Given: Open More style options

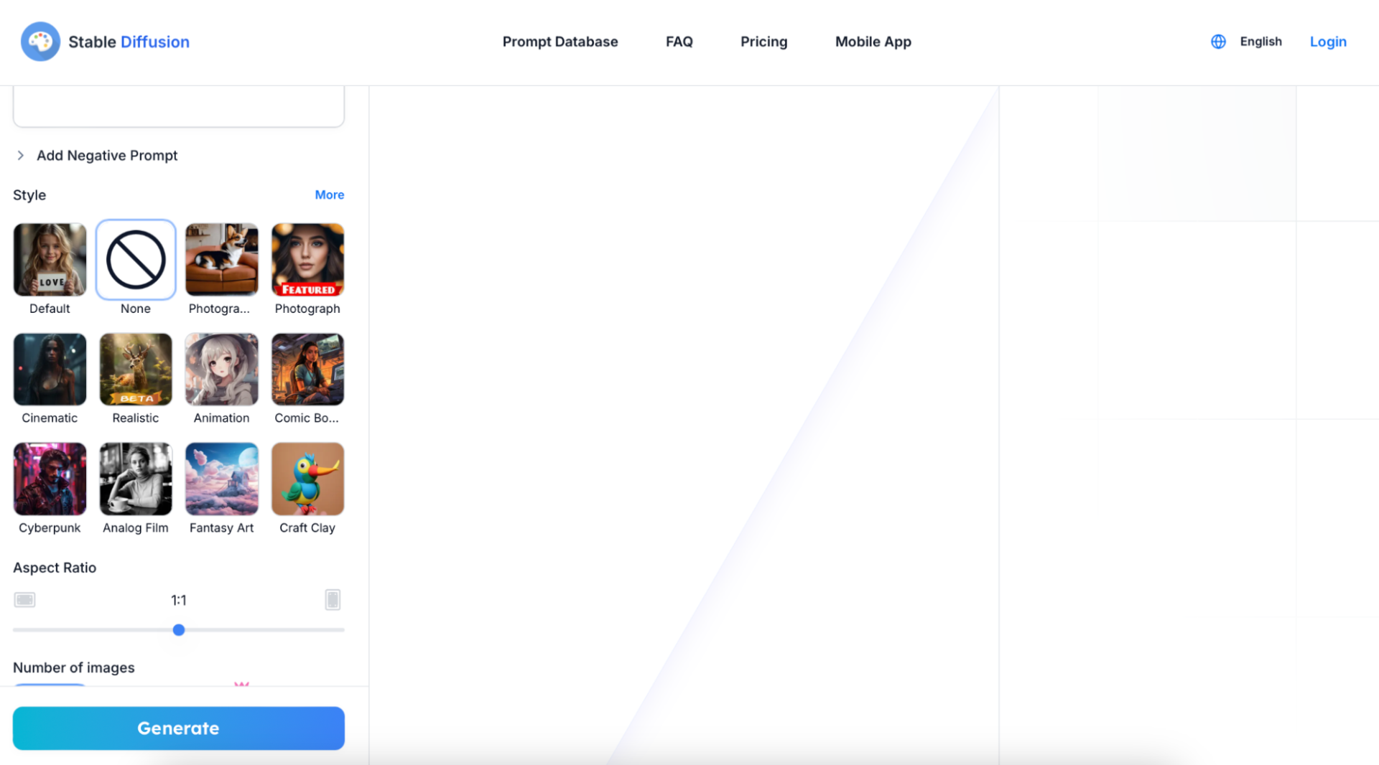Looking at the screenshot, I should (x=329, y=194).
